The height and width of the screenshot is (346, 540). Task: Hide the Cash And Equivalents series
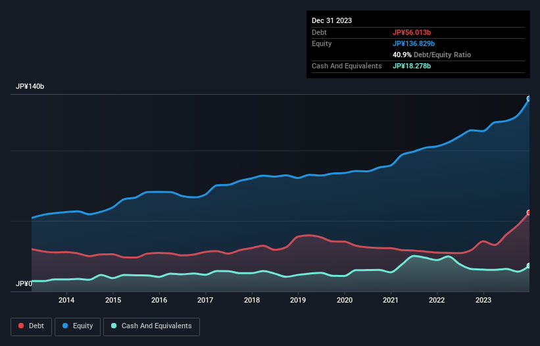(x=151, y=326)
